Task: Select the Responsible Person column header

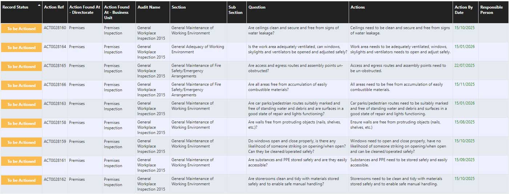Action: 492,10
